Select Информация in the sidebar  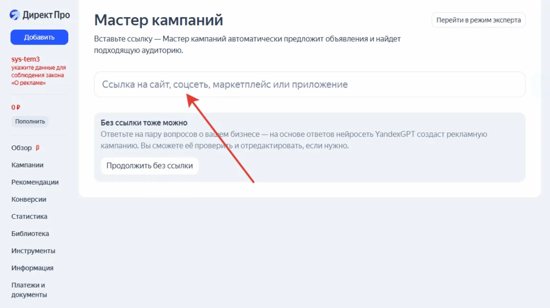point(32,268)
